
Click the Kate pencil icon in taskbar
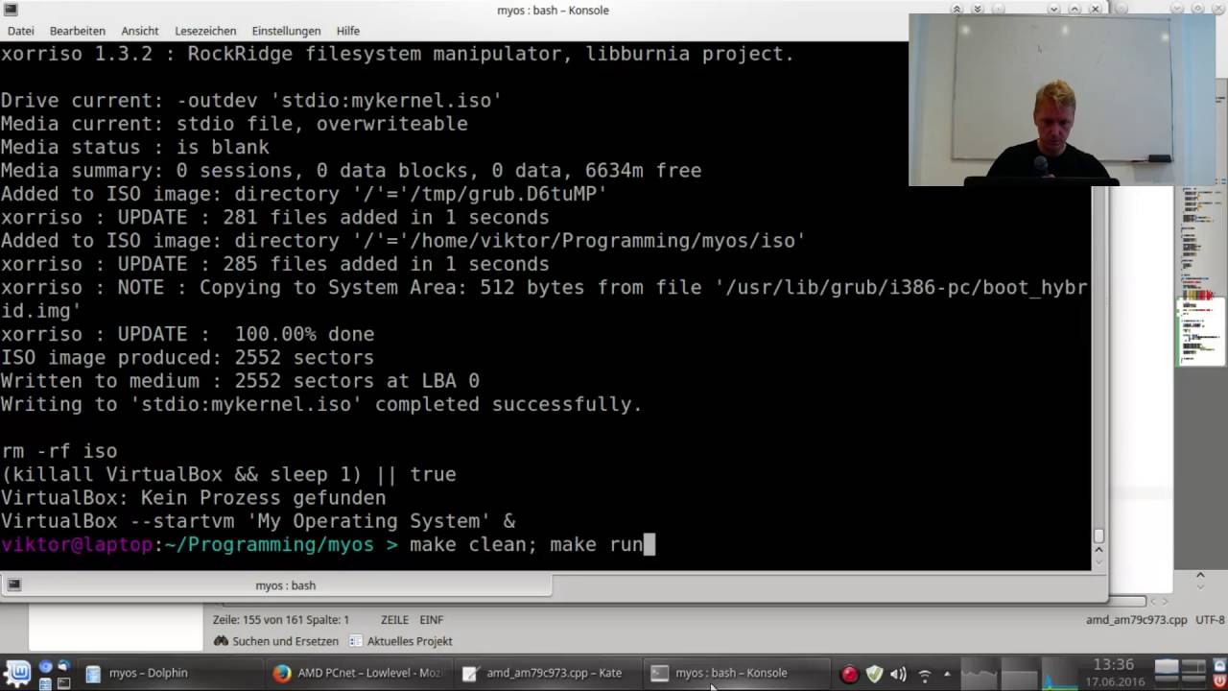(469, 673)
